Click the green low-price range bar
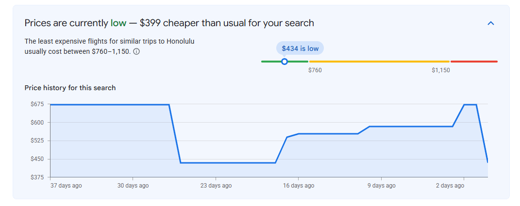 pyautogui.click(x=285, y=62)
